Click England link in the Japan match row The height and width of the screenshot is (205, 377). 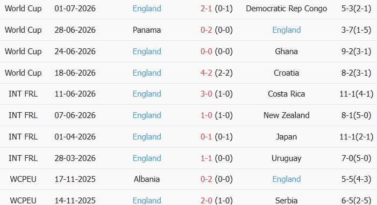pyautogui.click(x=147, y=137)
